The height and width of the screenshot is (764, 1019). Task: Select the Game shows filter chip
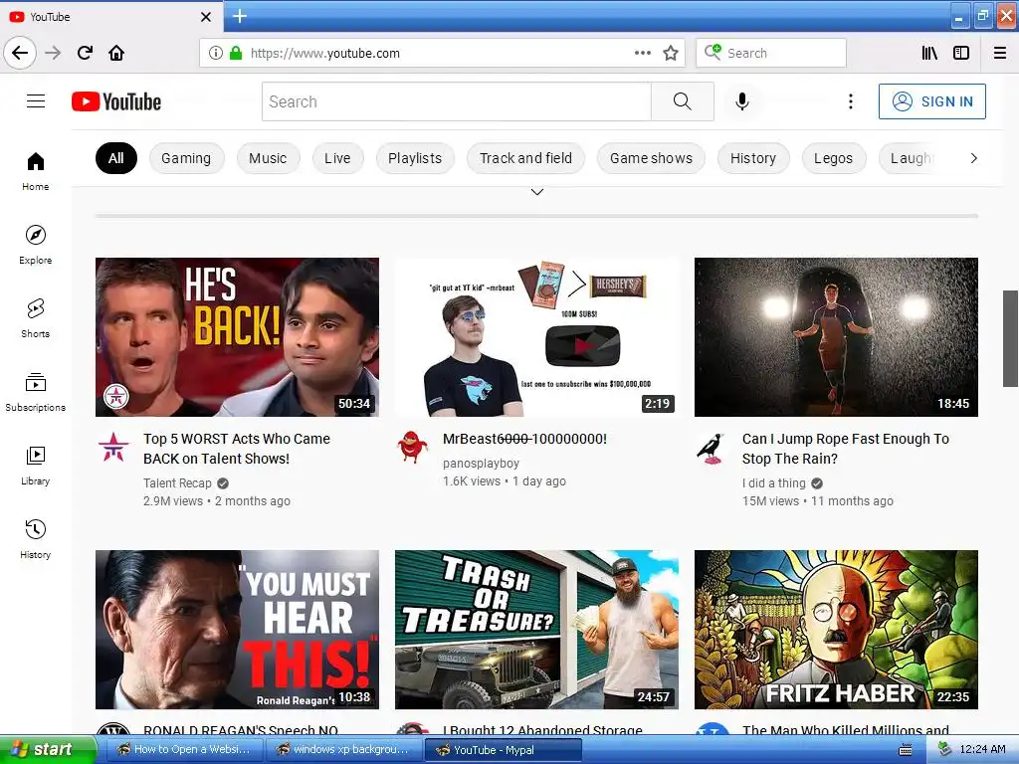click(651, 158)
